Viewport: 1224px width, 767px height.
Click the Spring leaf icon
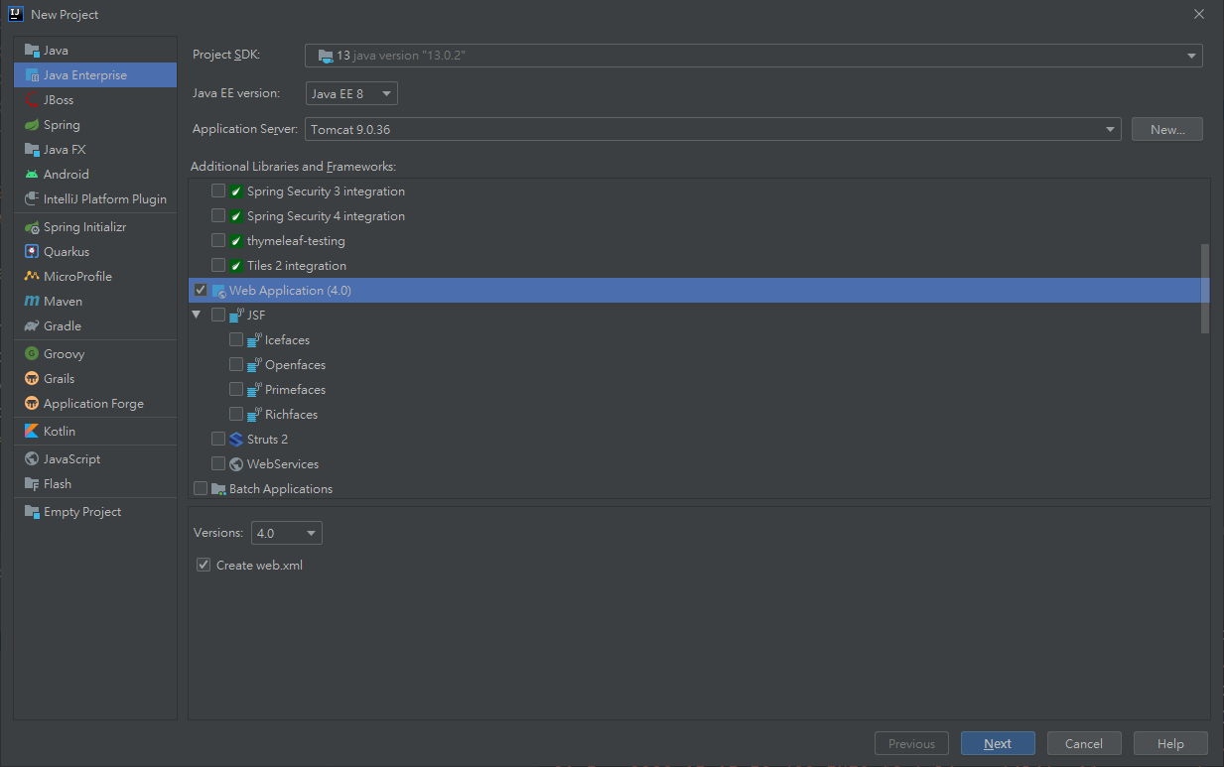tap(32, 125)
